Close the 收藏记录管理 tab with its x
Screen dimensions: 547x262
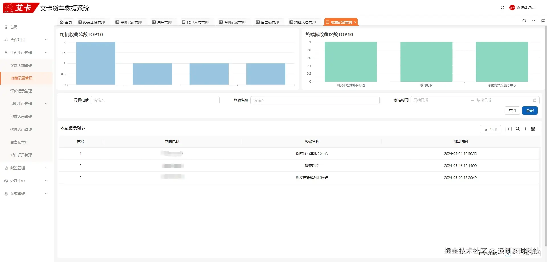355,22
